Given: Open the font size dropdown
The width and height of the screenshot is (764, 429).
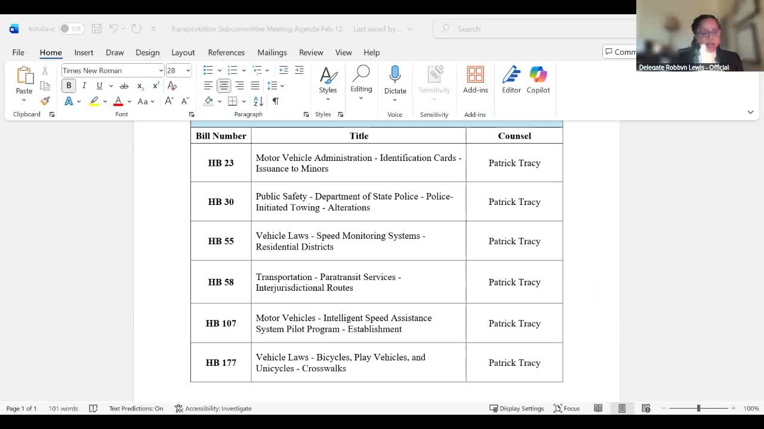Looking at the screenshot, I should click(x=188, y=70).
